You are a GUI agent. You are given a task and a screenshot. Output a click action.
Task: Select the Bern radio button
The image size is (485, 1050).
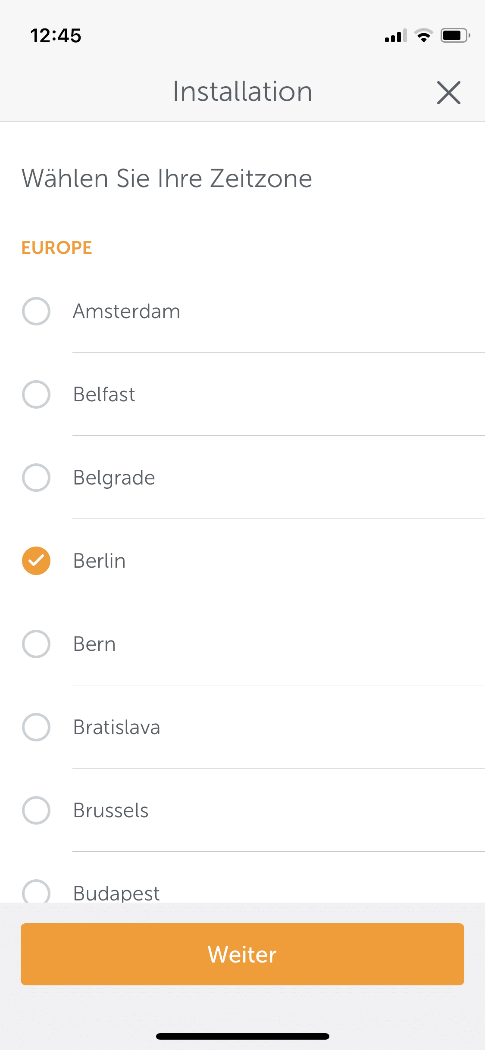click(x=36, y=644)
